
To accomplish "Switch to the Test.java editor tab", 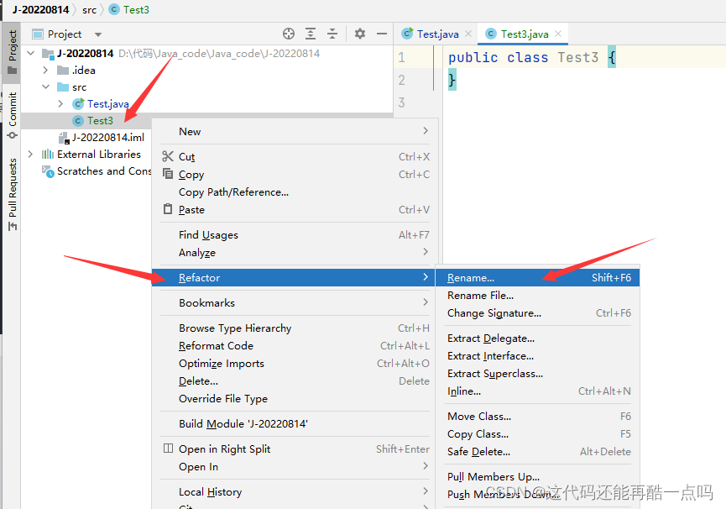I will [x=436, y=34].
